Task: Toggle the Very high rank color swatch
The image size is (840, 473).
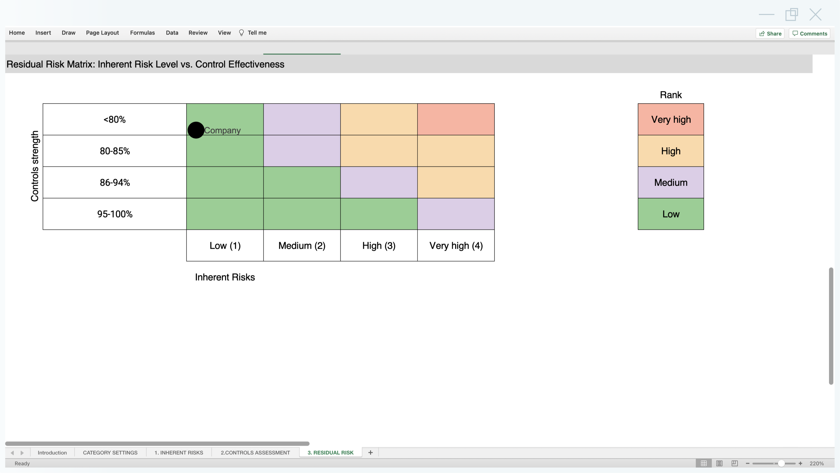Action: pos(670,119)
